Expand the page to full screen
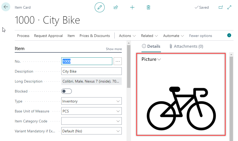The image size is (238, 141). tap(229, 7)
